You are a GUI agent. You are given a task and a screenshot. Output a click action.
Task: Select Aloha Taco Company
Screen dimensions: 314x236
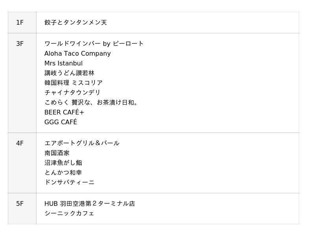tap(77, 53)
